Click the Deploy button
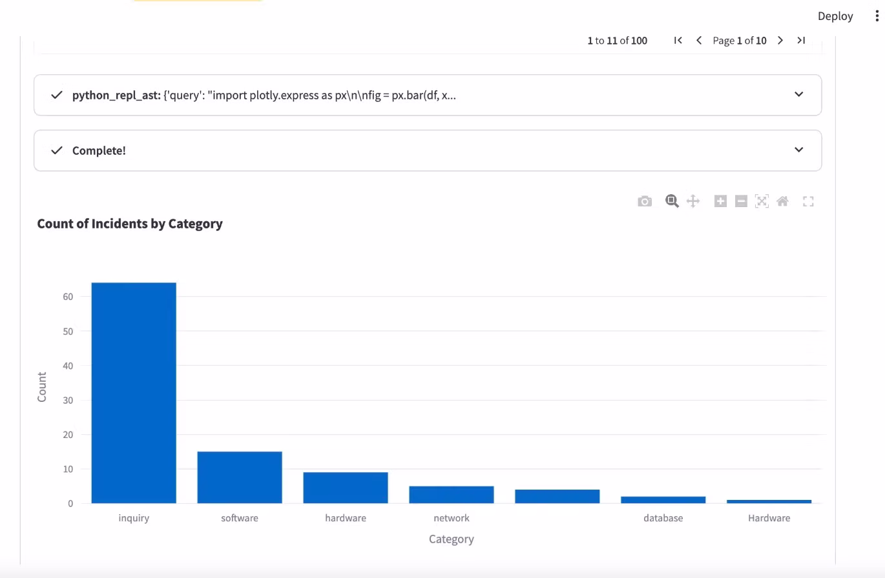The image size is (885, 578). coord(835,16)
